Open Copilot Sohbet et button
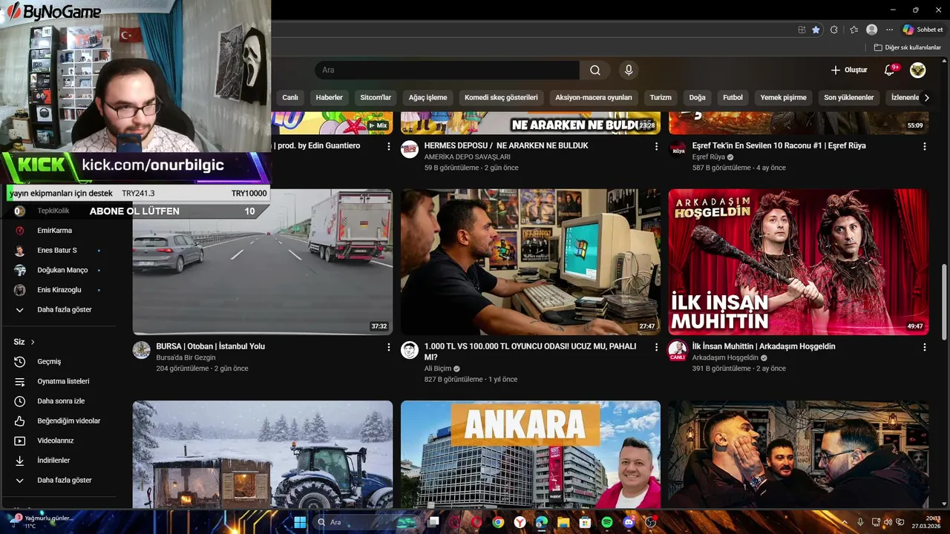The height and width of the screenshot is (534, 950). coord(923,30)
